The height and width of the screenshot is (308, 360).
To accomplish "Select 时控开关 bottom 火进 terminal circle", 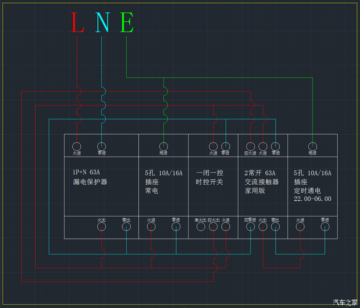I will 226,227.
